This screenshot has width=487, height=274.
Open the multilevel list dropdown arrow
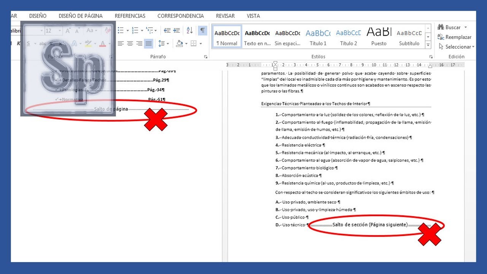pos(156,30)
